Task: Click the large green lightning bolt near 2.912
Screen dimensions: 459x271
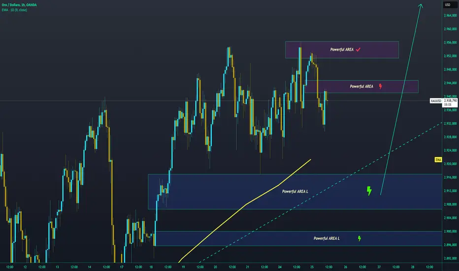Action: click(369, 191)
